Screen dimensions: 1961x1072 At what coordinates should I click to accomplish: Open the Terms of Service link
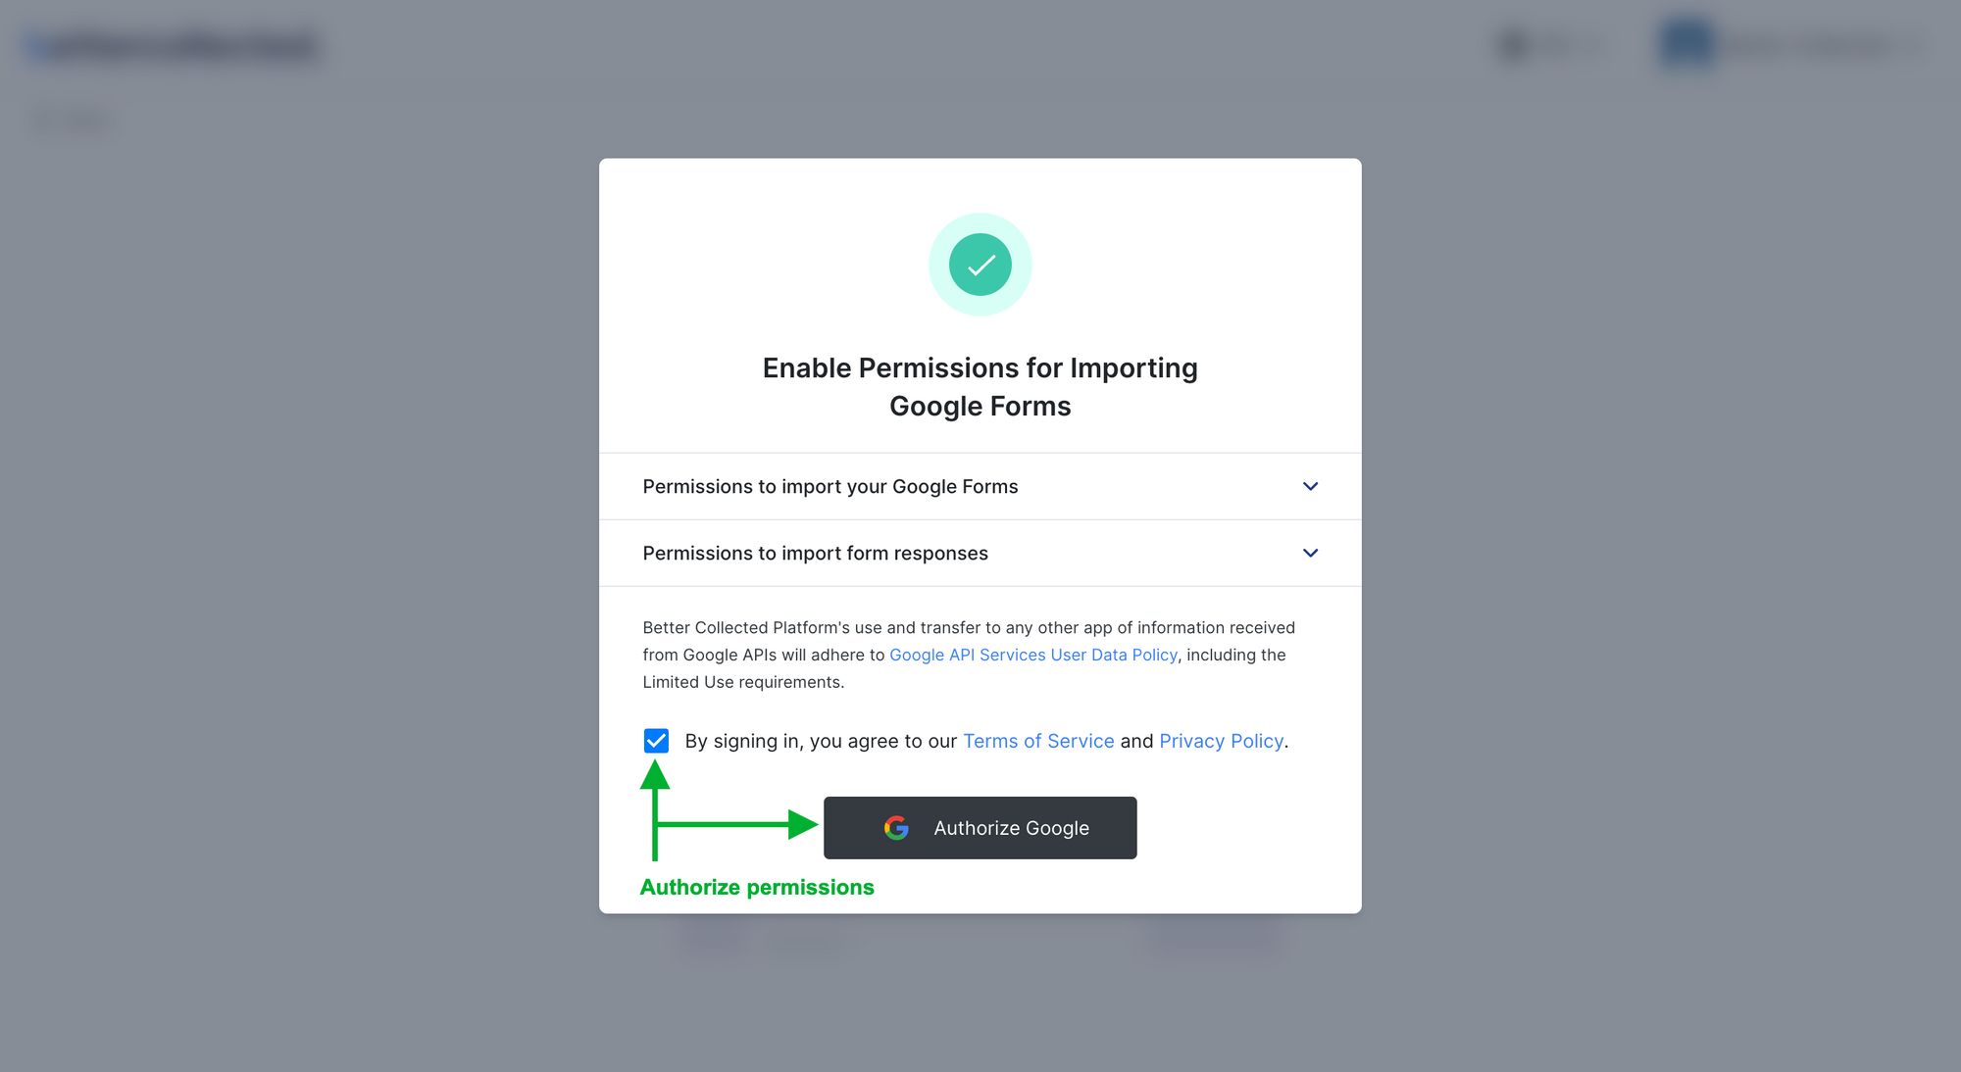[1038, 741]
